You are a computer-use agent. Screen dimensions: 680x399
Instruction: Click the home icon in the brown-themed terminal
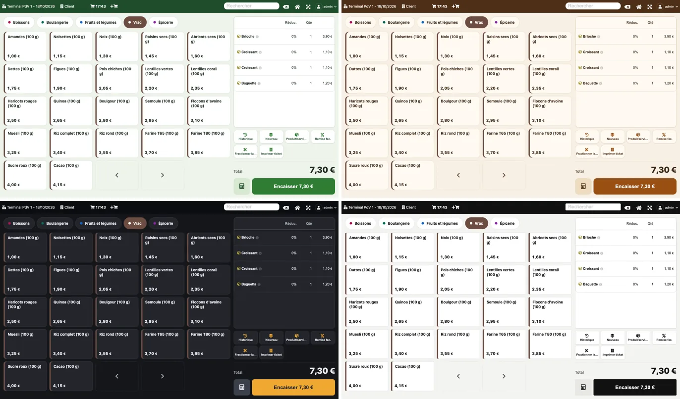tap(639, 6)
